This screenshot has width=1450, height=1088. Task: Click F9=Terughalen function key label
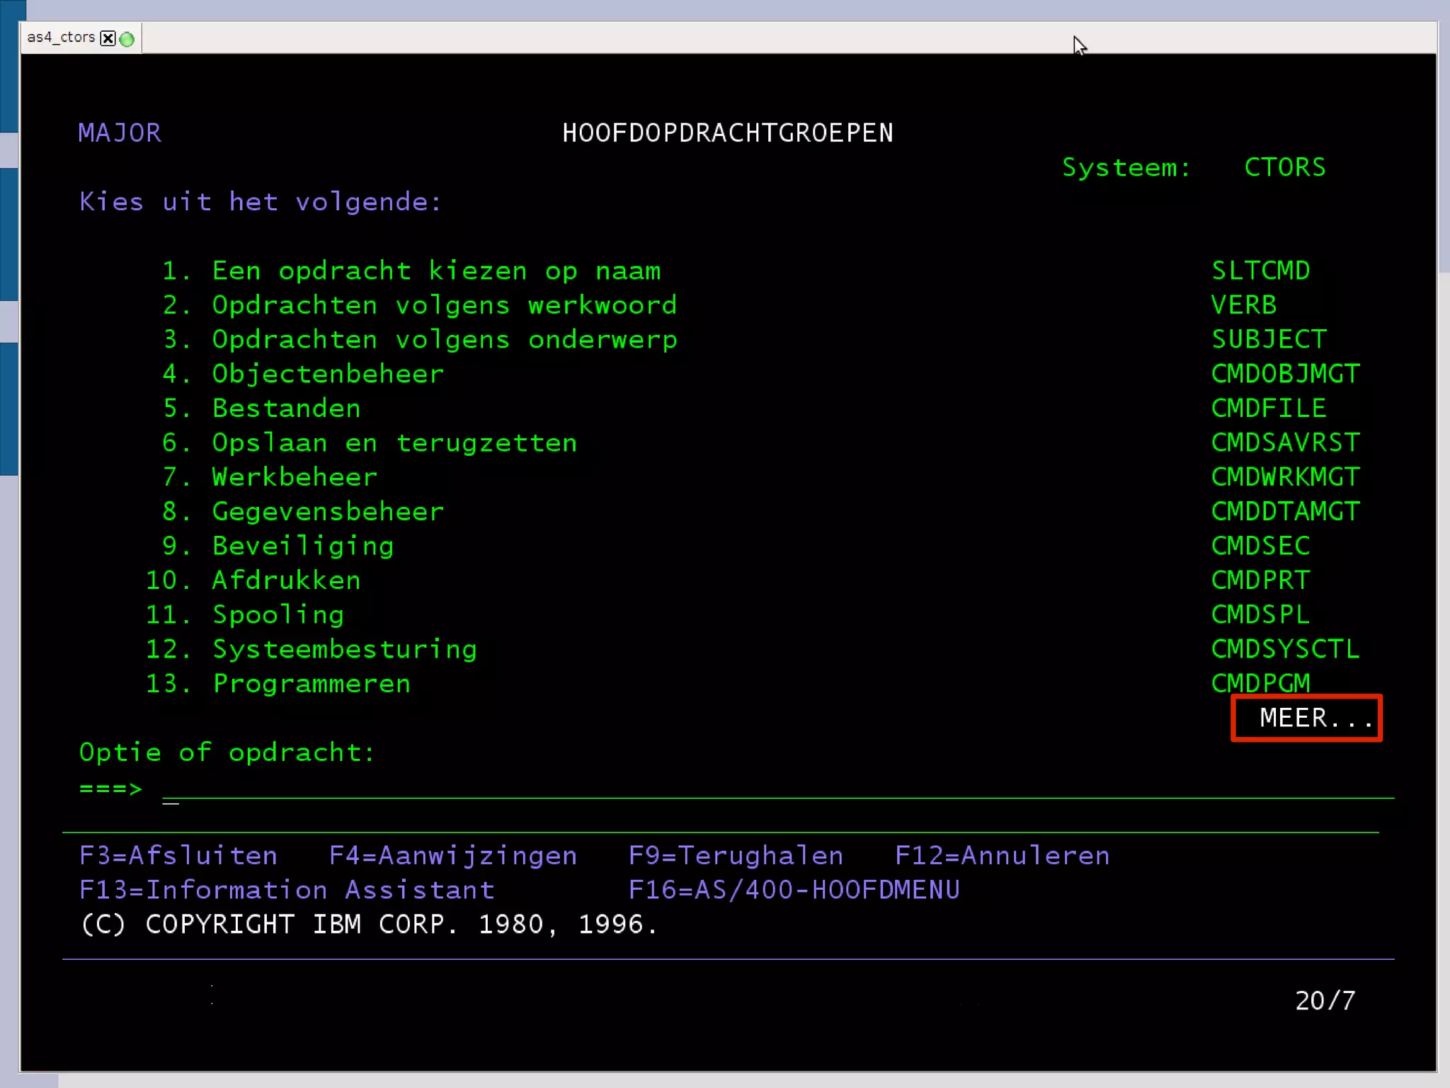tap(735, 855)
